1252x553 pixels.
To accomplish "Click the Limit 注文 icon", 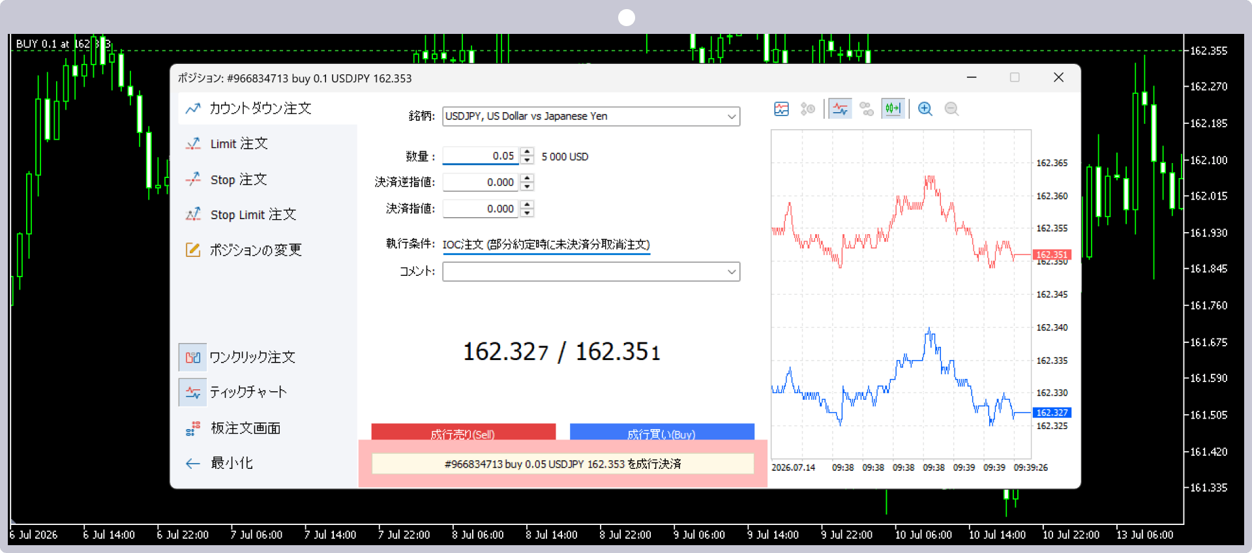I will pyautogui.click(x=193, y=143).
